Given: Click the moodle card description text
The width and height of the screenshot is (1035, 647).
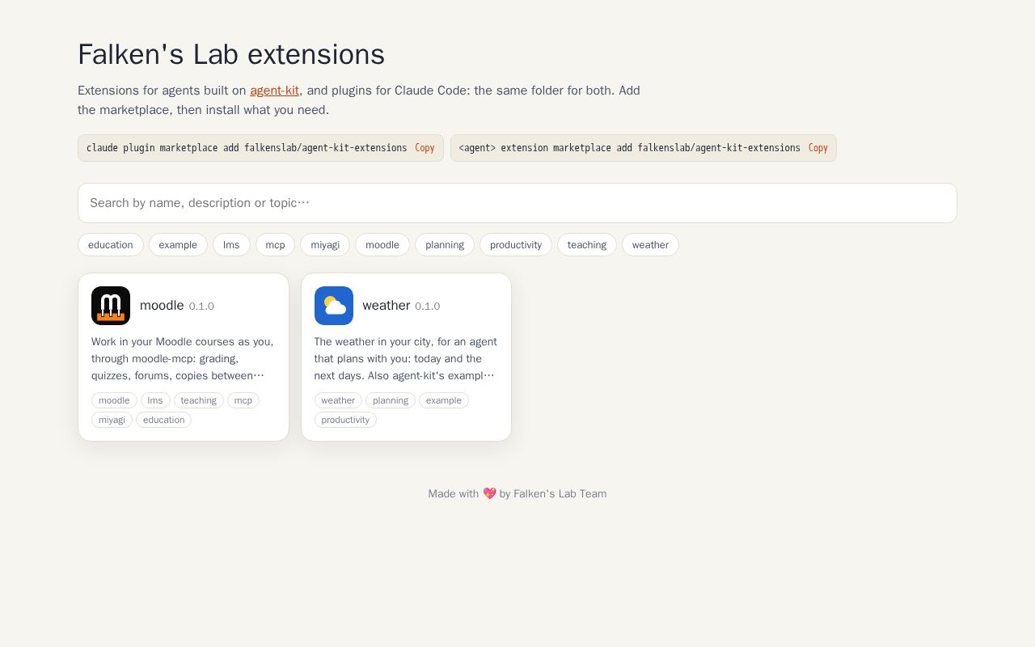Looking at the screenshot, I should pos(184,358).
